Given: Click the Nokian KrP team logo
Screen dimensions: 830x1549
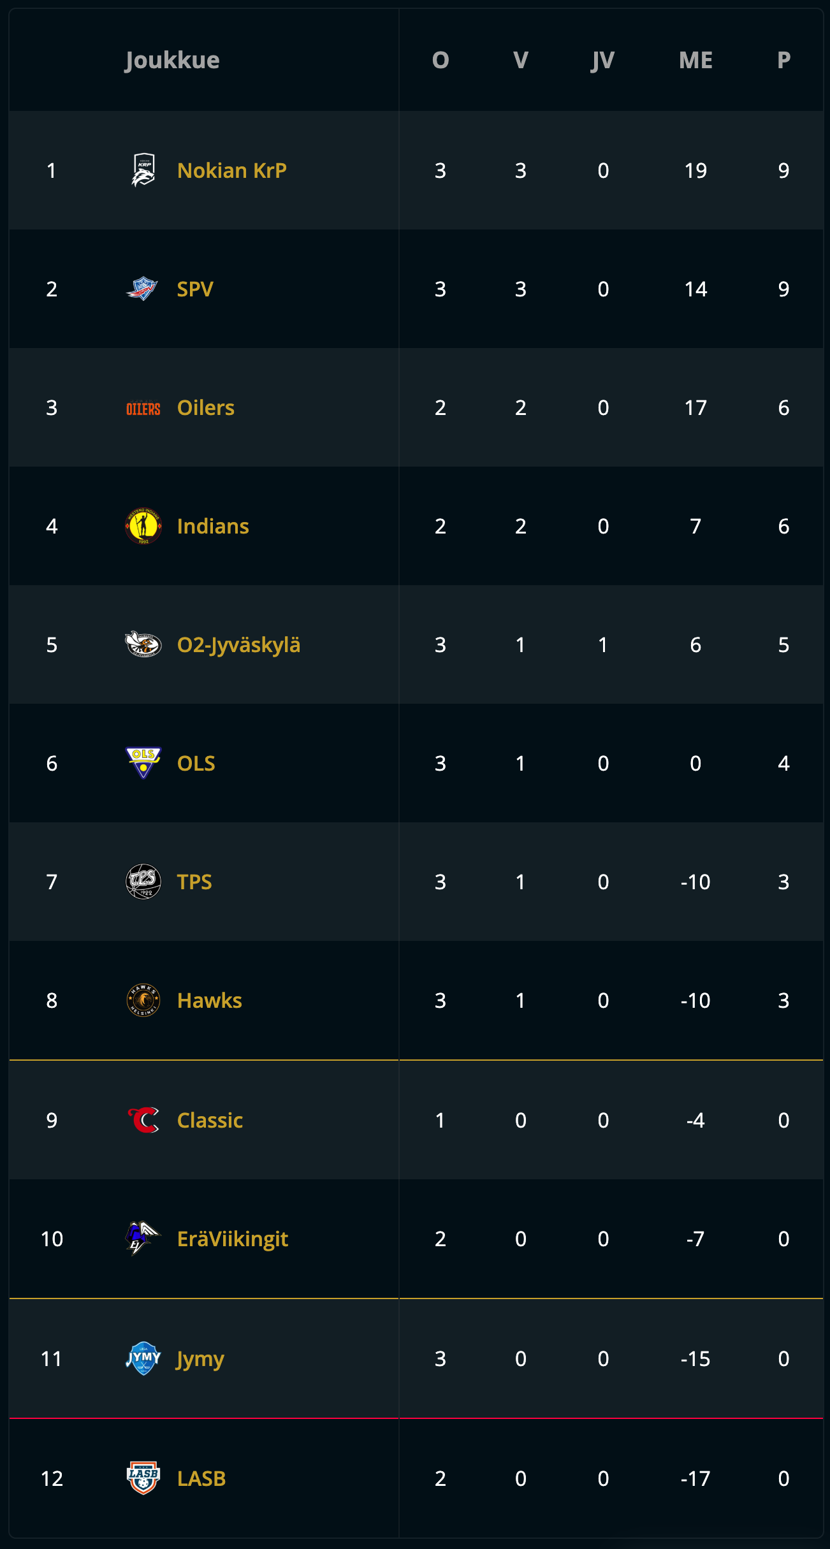Looking at the screenshot, I should click(143, 170).
